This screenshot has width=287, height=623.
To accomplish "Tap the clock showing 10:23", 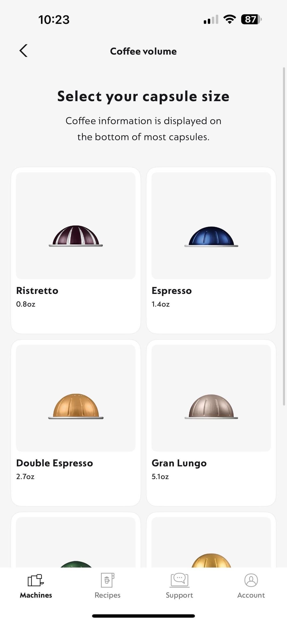I will pyautogui.click(x=54, y=20).
